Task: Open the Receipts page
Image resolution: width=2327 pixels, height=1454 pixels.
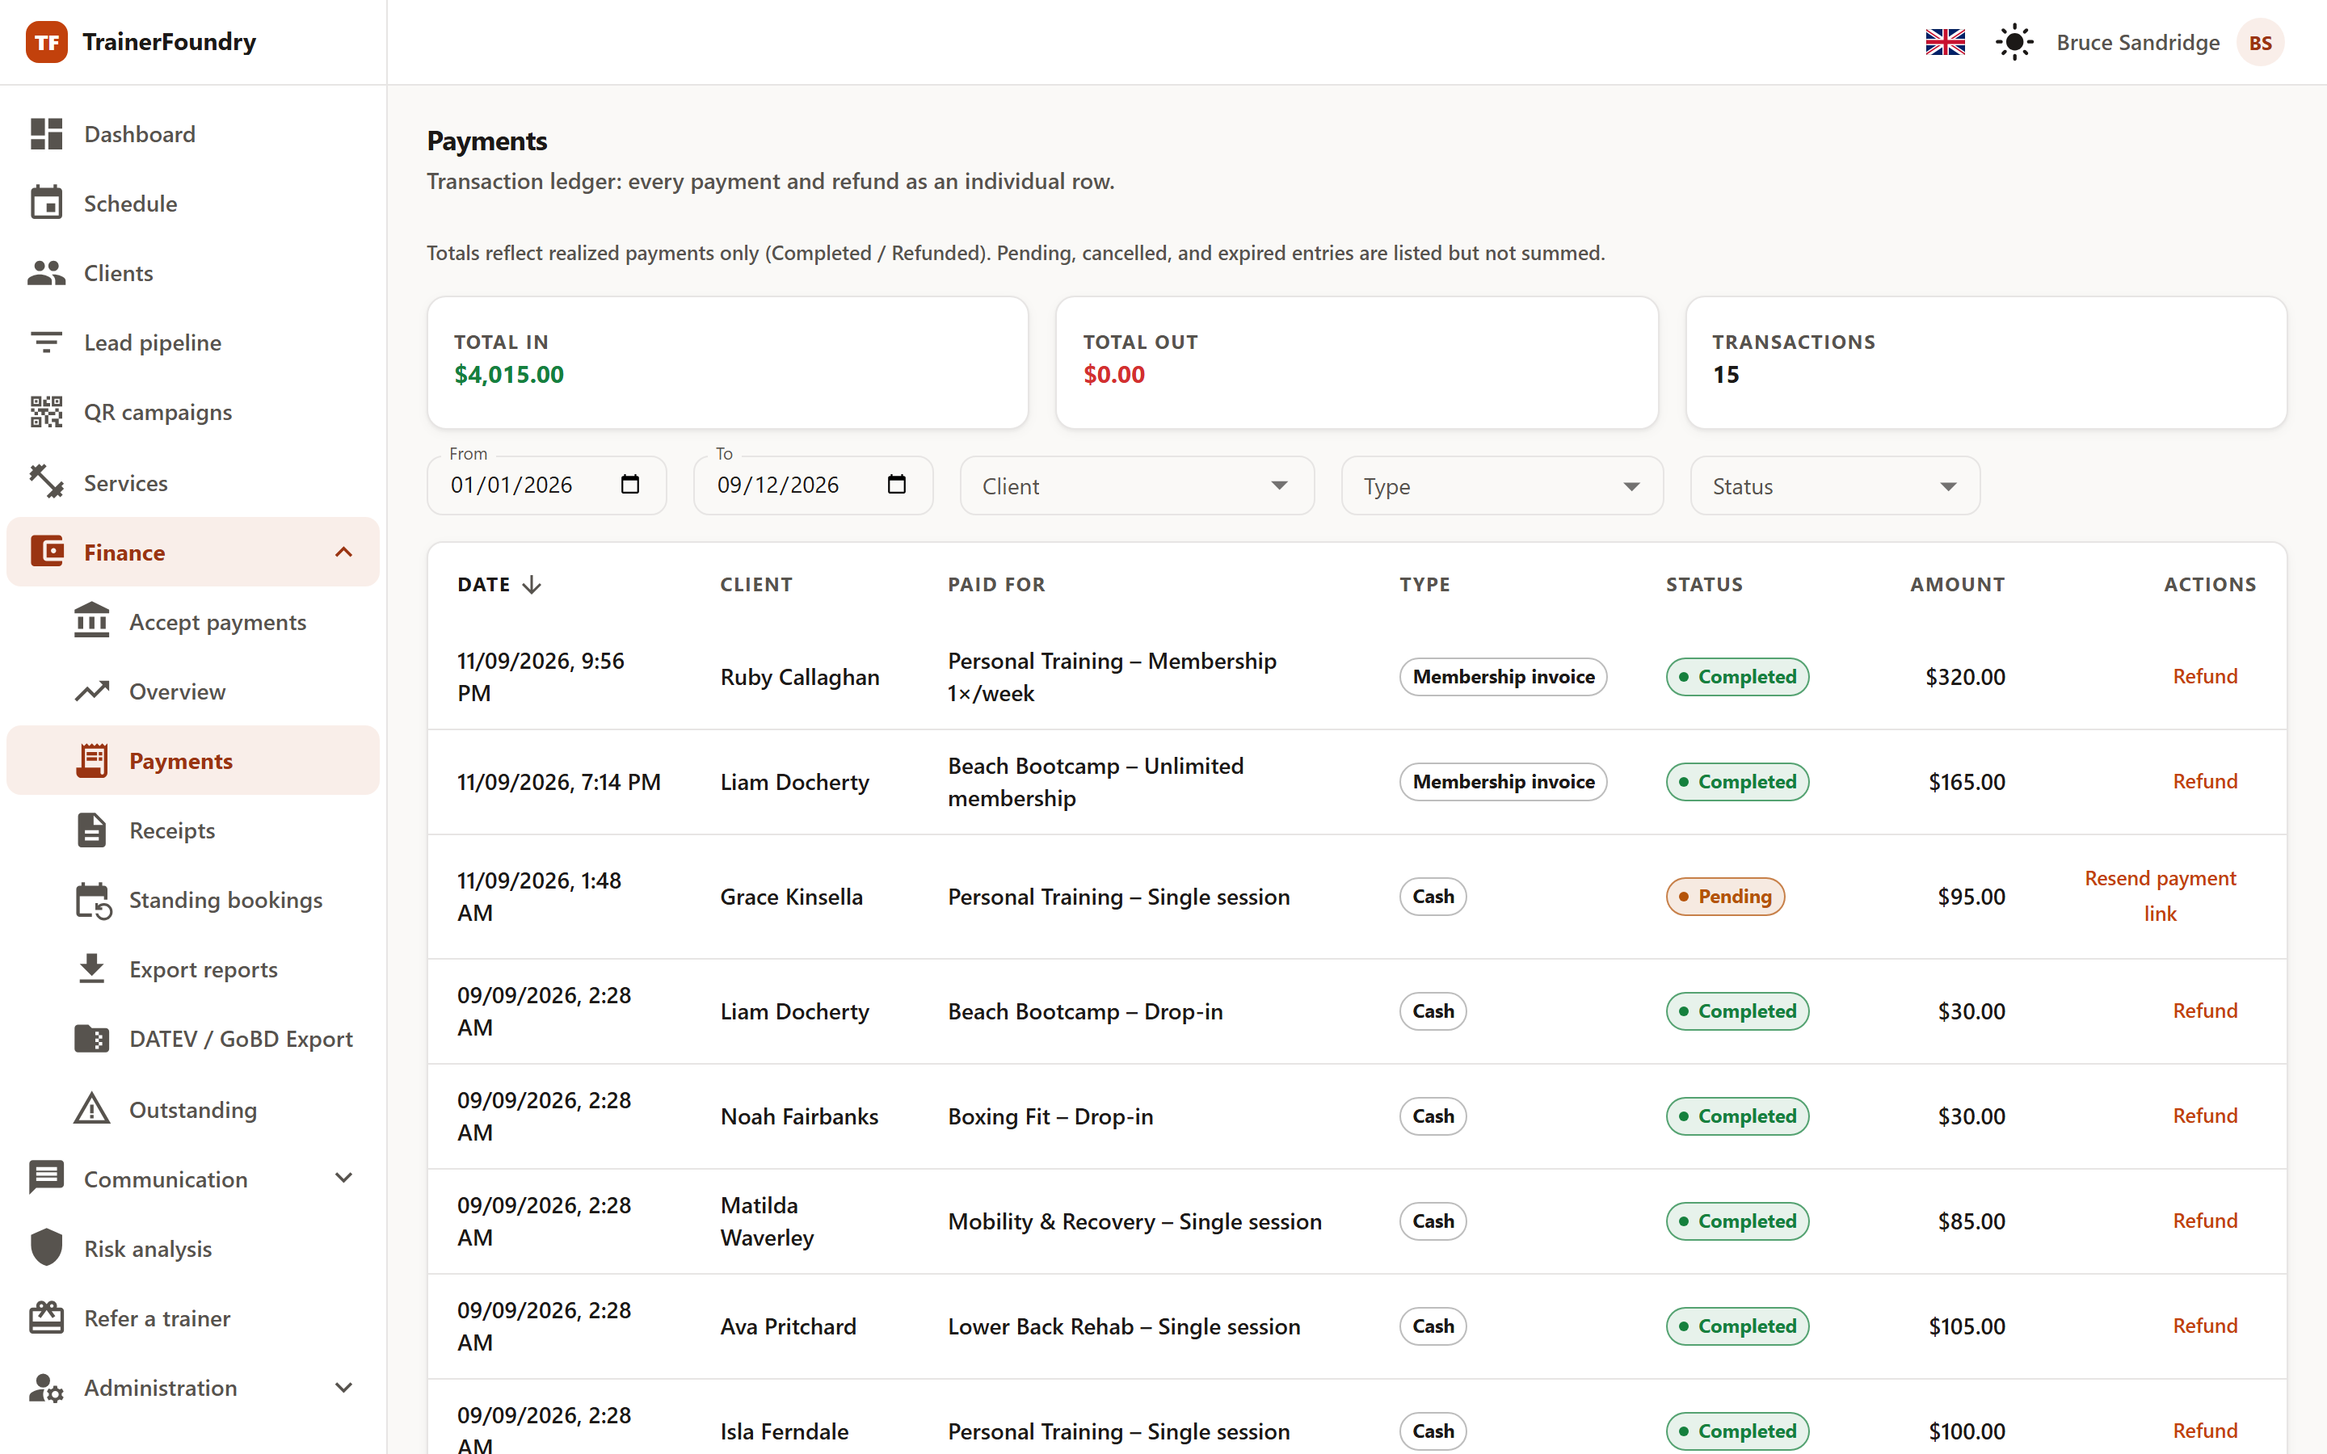Action: click(193, 830)
